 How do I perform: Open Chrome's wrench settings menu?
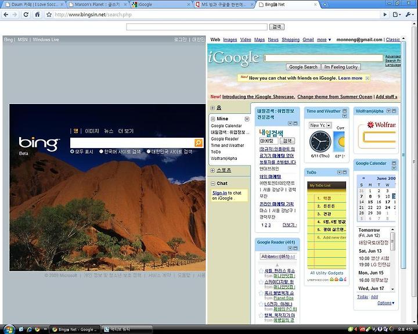point(409,15)
